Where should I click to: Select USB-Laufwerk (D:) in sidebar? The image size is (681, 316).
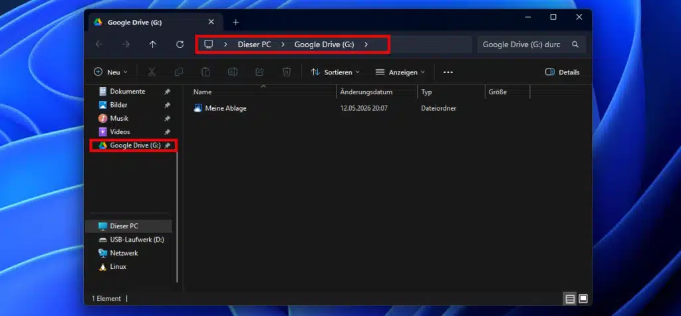[x=137, y=239]
